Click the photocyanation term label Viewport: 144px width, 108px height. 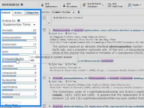12,37
